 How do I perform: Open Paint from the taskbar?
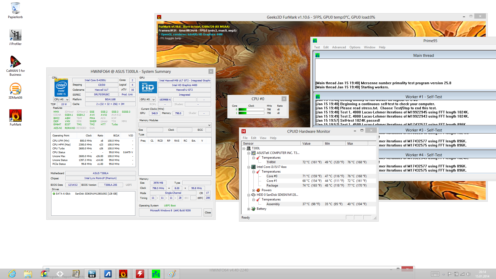(x=172, y=274)
